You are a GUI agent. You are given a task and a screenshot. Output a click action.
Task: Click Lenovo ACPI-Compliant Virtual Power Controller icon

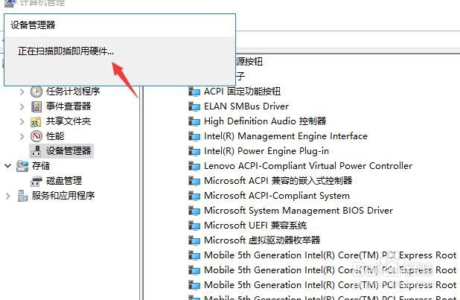pyautogui.click(x=194, y=166)
